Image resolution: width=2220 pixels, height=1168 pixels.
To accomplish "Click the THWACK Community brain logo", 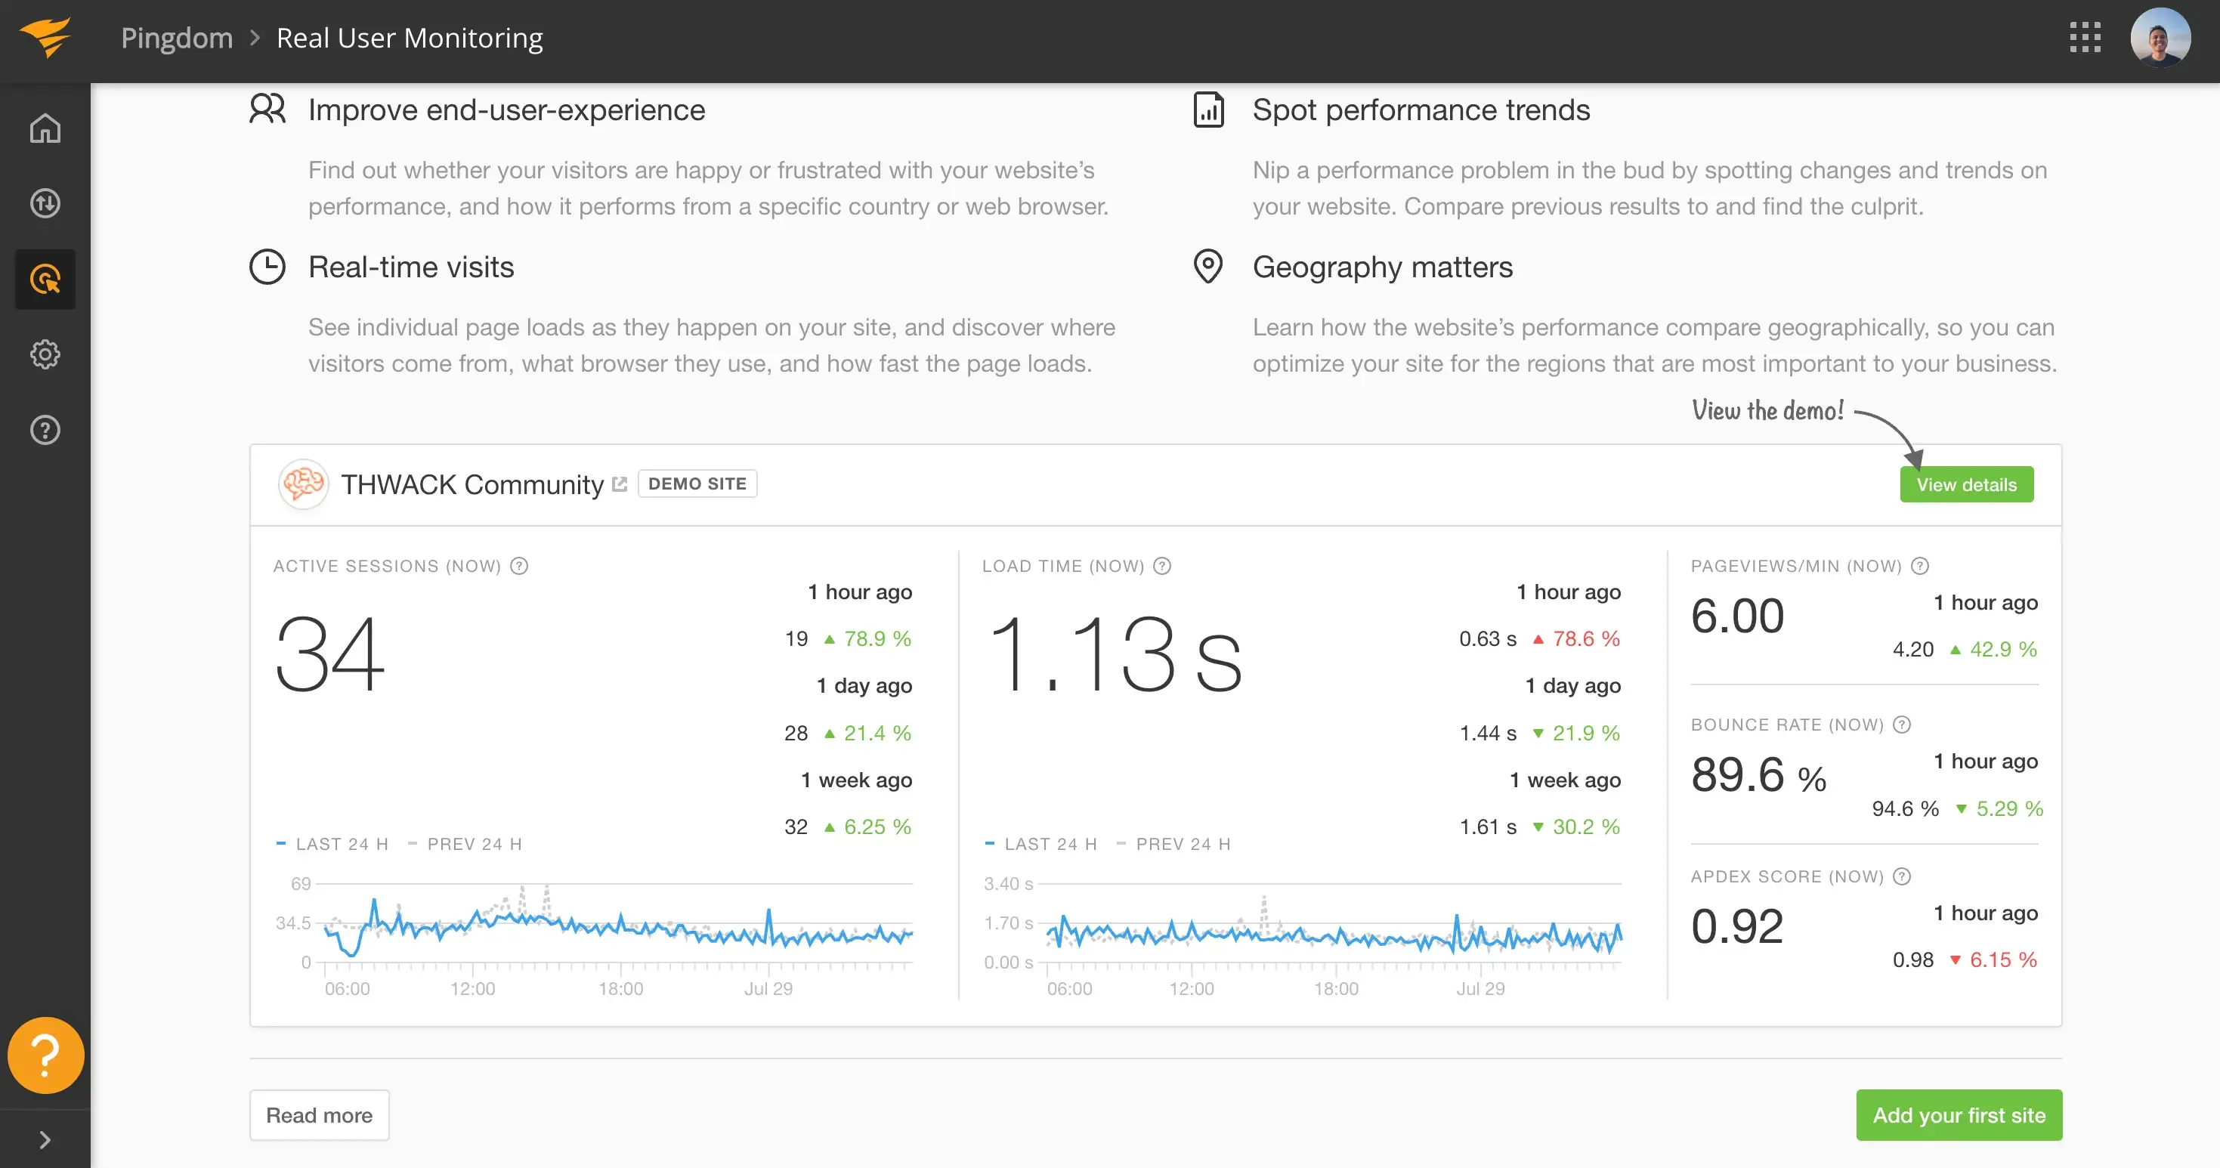I will (302, 484).
